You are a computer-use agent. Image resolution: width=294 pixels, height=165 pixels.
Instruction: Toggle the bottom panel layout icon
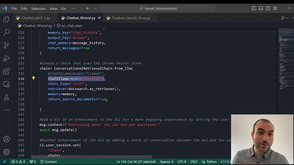click(261, 8)
